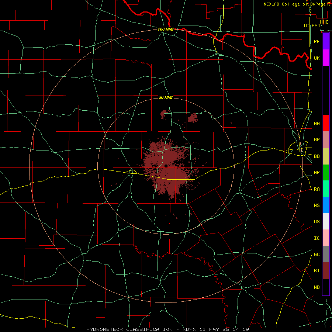
Task: Choose the gray GC legend swatch
Action: tap(326, 254)
